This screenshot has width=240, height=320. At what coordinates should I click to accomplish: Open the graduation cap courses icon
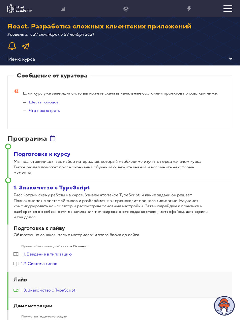pyautogui.click(x=126, y=9)
